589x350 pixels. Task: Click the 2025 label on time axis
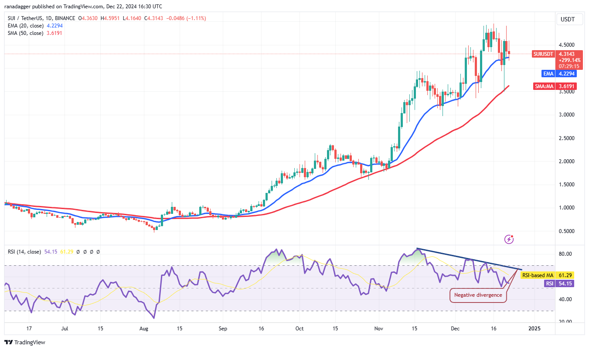pyautogui.click(x=534, y=328)
